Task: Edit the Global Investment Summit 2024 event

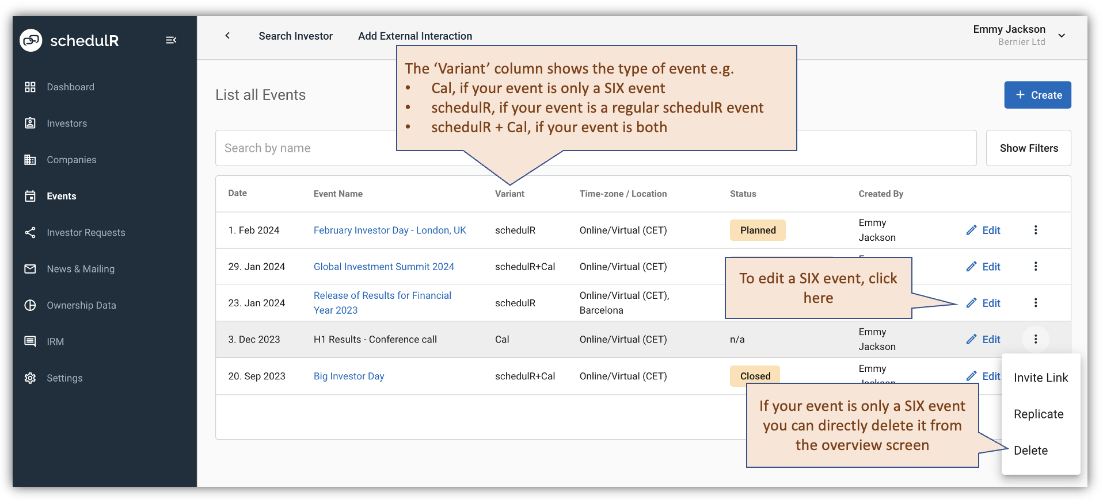Action: click(983, 267)
